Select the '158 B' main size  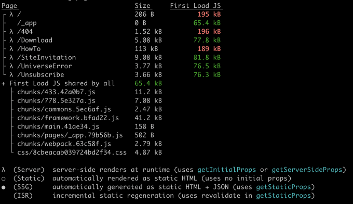144,126
